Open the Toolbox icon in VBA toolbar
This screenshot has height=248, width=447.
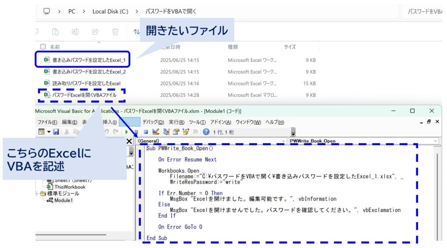[x=196, y=132]
